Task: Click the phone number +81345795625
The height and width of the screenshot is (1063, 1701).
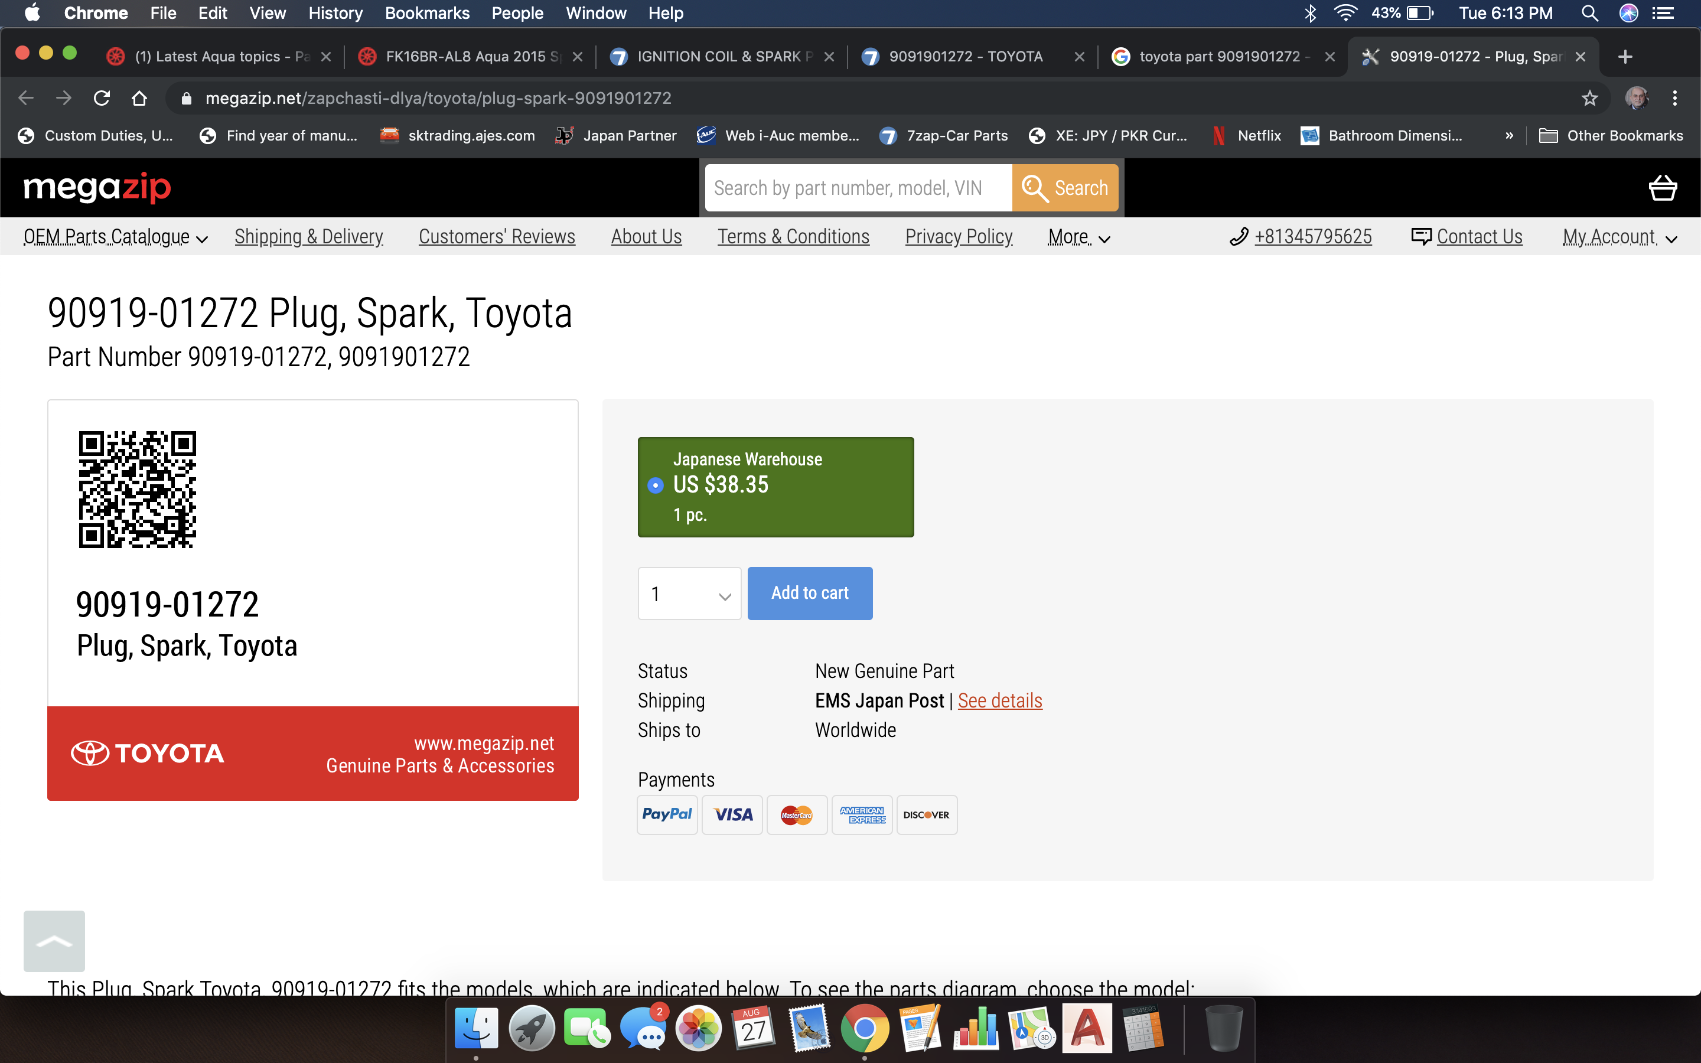Action: 1312,237
